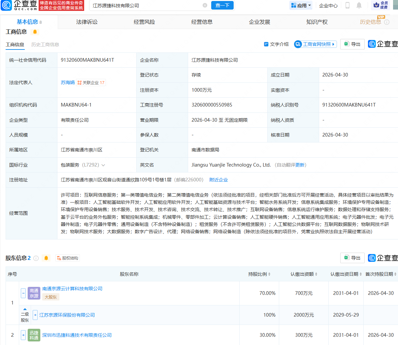Image resolution: width=398 pixels, height=345 pixels.
Task: Open 股权结构 chart button
Action: pyautogui.click(x=67, y=258)
